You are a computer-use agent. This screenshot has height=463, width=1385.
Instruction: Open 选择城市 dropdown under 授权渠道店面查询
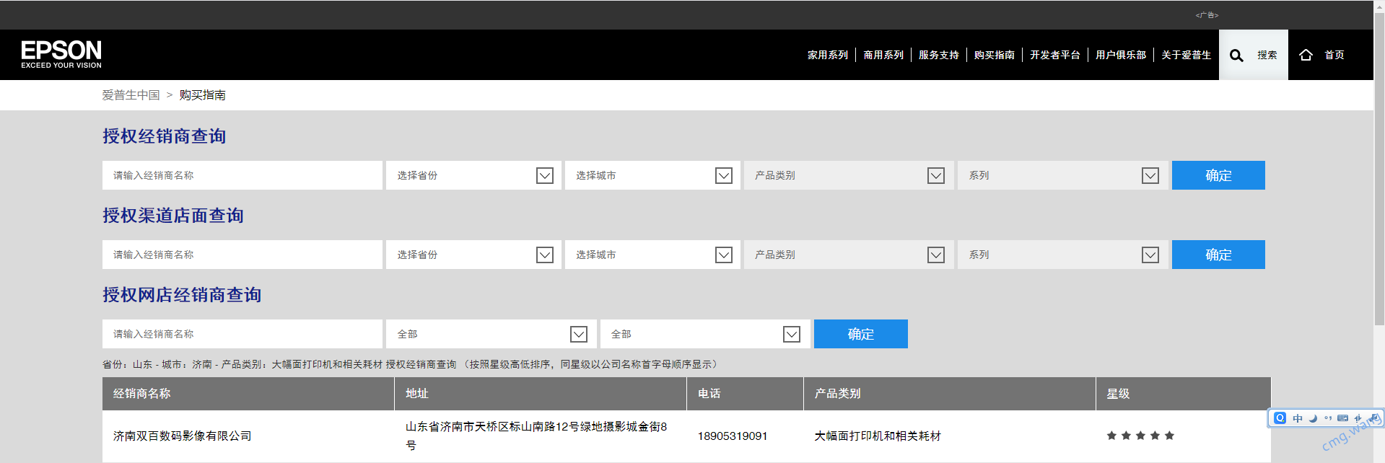point(723,255)
